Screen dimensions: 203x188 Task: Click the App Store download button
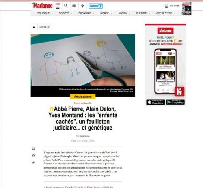click(x=155, y=102)
